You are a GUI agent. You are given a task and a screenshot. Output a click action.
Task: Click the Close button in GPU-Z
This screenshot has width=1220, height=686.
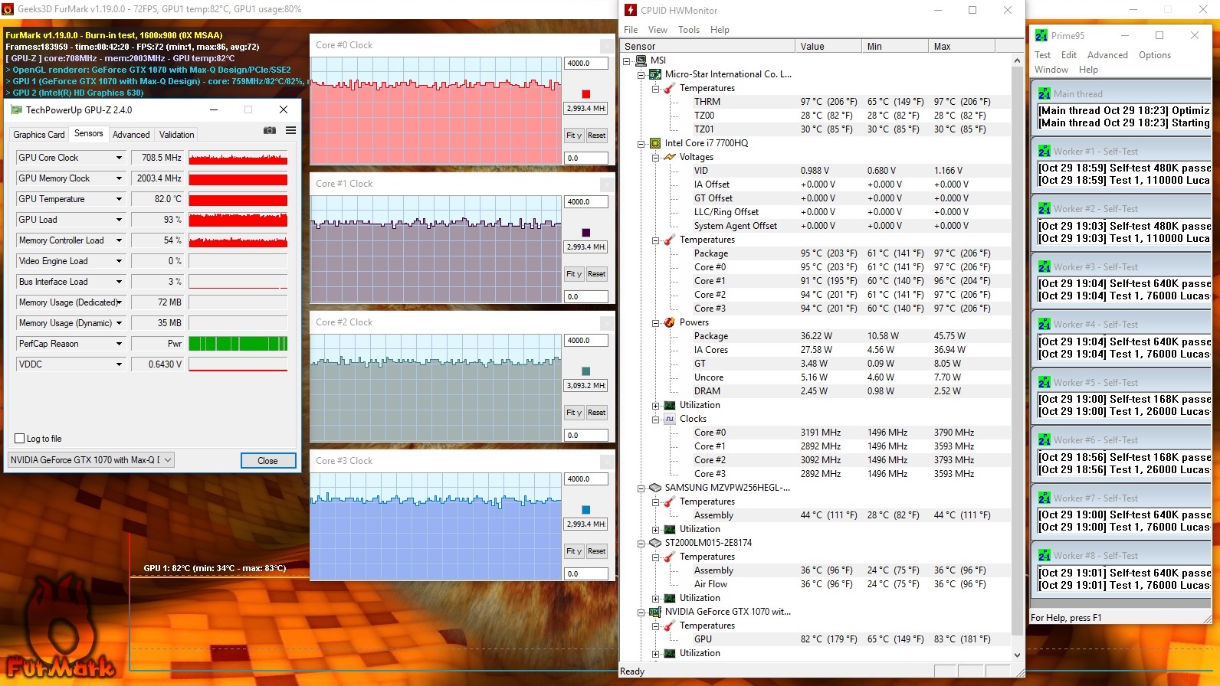(x=267, y=460)
